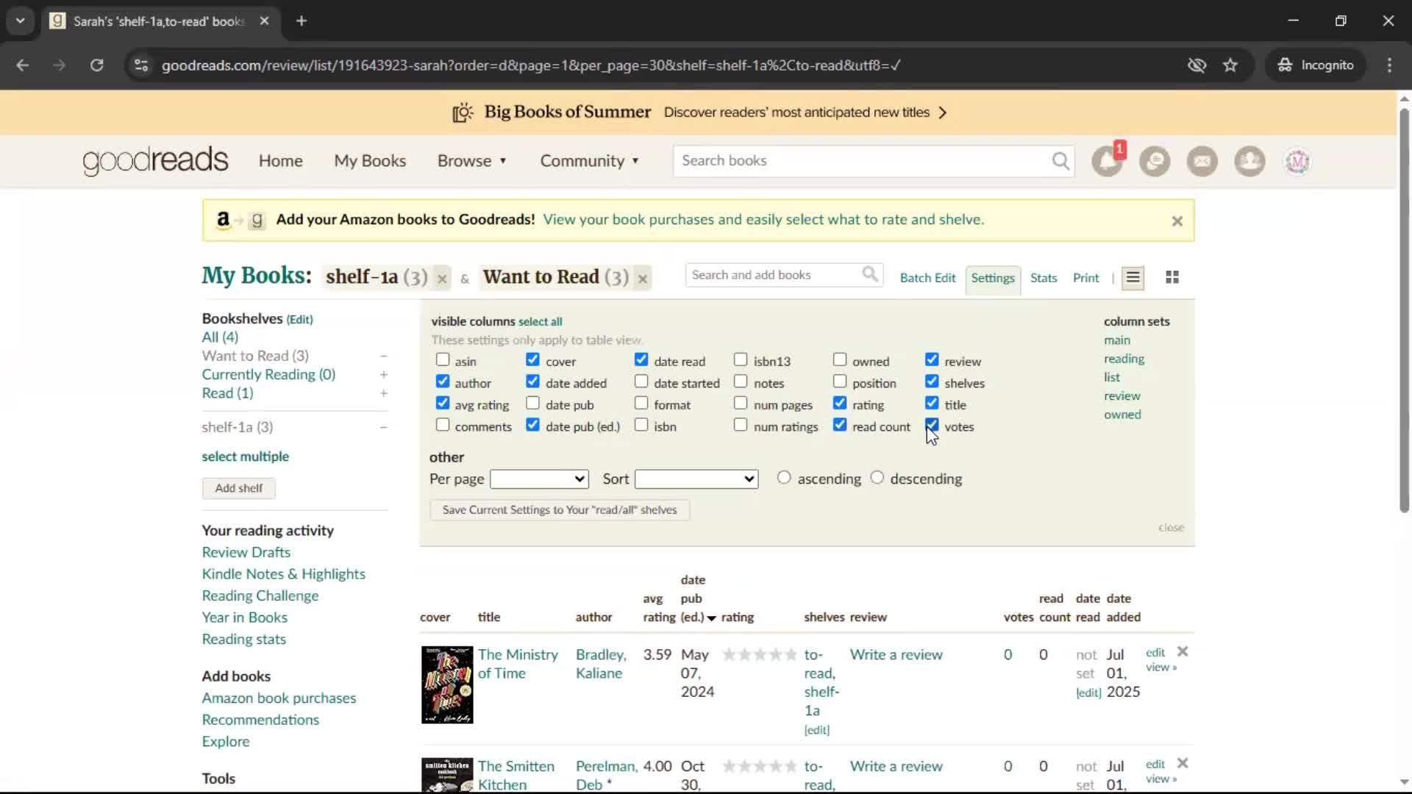This screenshot has height=794, width=1412.
Task: Open the friends icon in header
Action: coord(1249,161)
